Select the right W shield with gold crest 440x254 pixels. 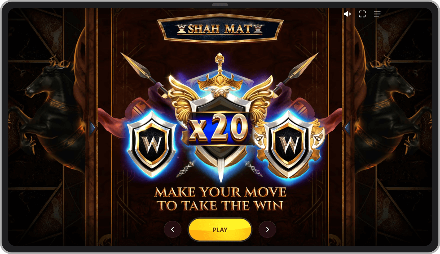click(x=289, y=144)
